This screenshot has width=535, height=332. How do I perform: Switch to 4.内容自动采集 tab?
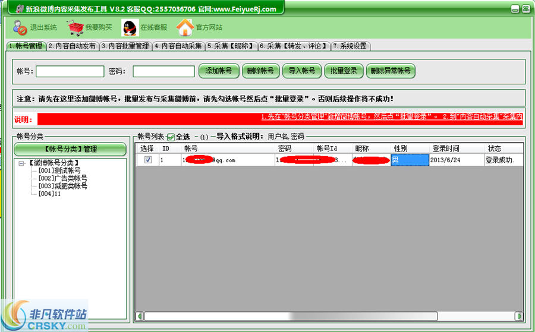point(178,46)
